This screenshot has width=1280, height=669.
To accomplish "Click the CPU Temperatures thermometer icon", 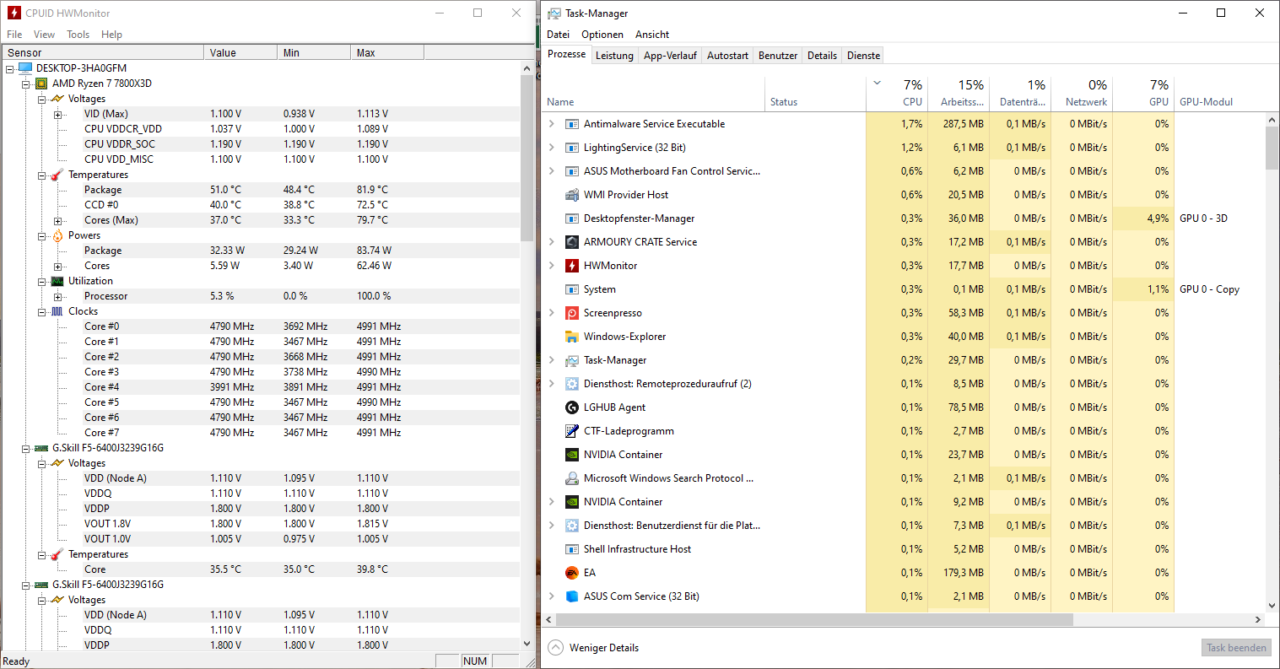I will 57,175.
